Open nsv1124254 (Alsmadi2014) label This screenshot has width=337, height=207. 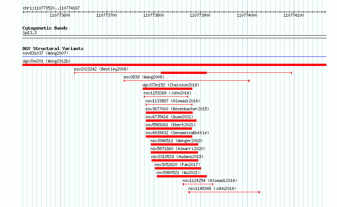210,180
